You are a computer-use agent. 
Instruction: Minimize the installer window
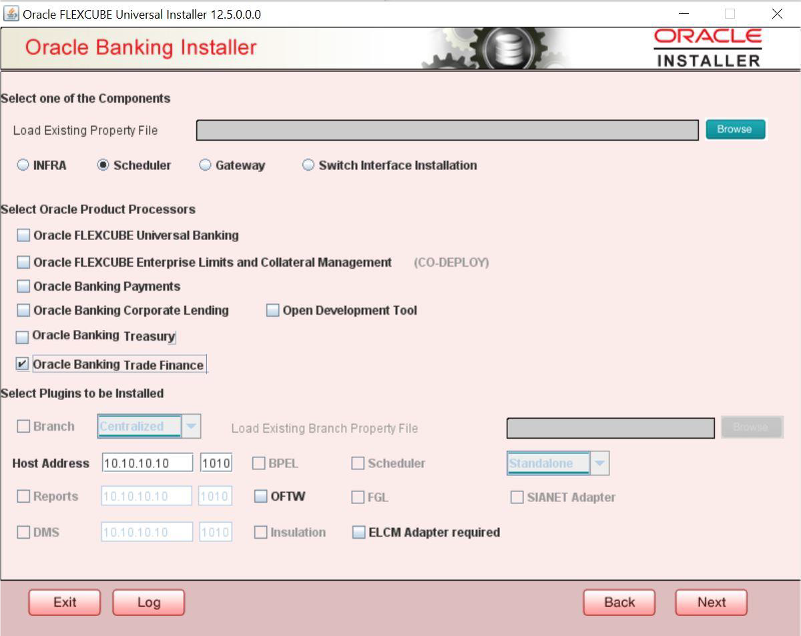click(684, 14)
